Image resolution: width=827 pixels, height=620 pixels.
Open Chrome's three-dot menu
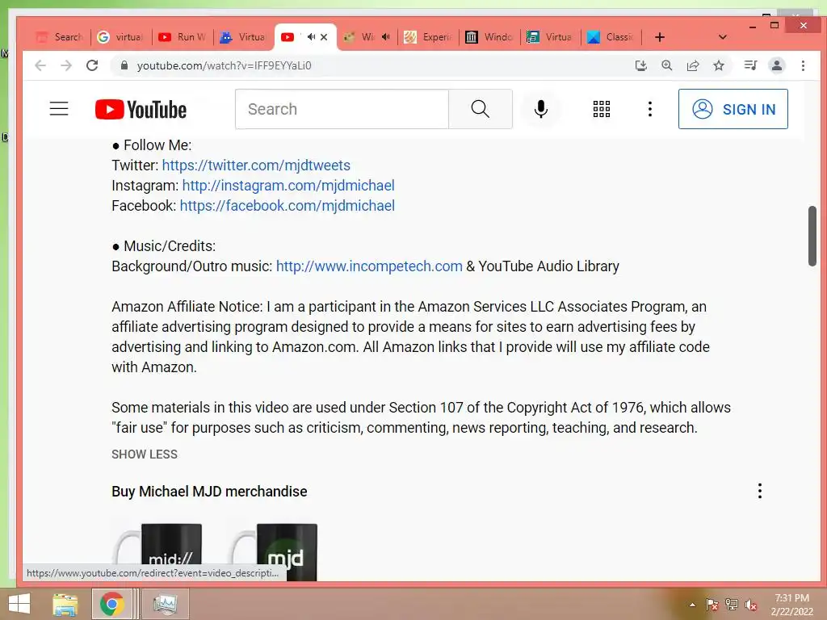tap(803, 65)
